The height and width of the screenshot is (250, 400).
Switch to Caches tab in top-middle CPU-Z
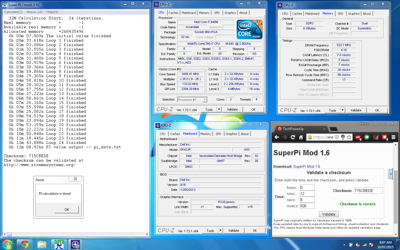[x=174, y=13]
